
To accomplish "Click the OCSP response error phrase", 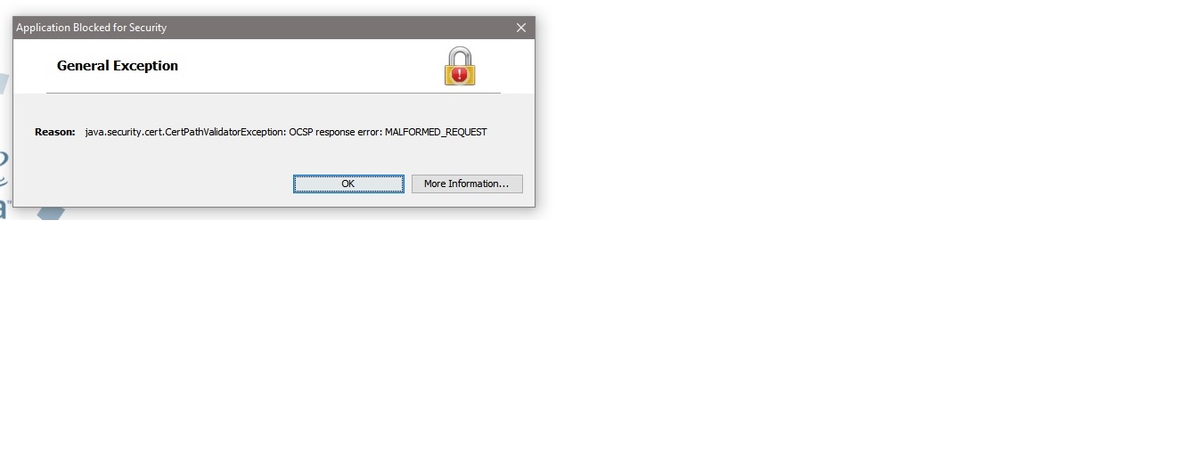I will (335, 132).
